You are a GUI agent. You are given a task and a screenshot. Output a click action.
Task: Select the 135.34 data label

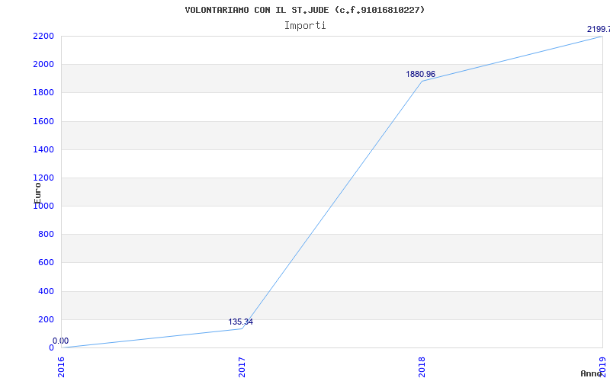(x=240, y=322)
